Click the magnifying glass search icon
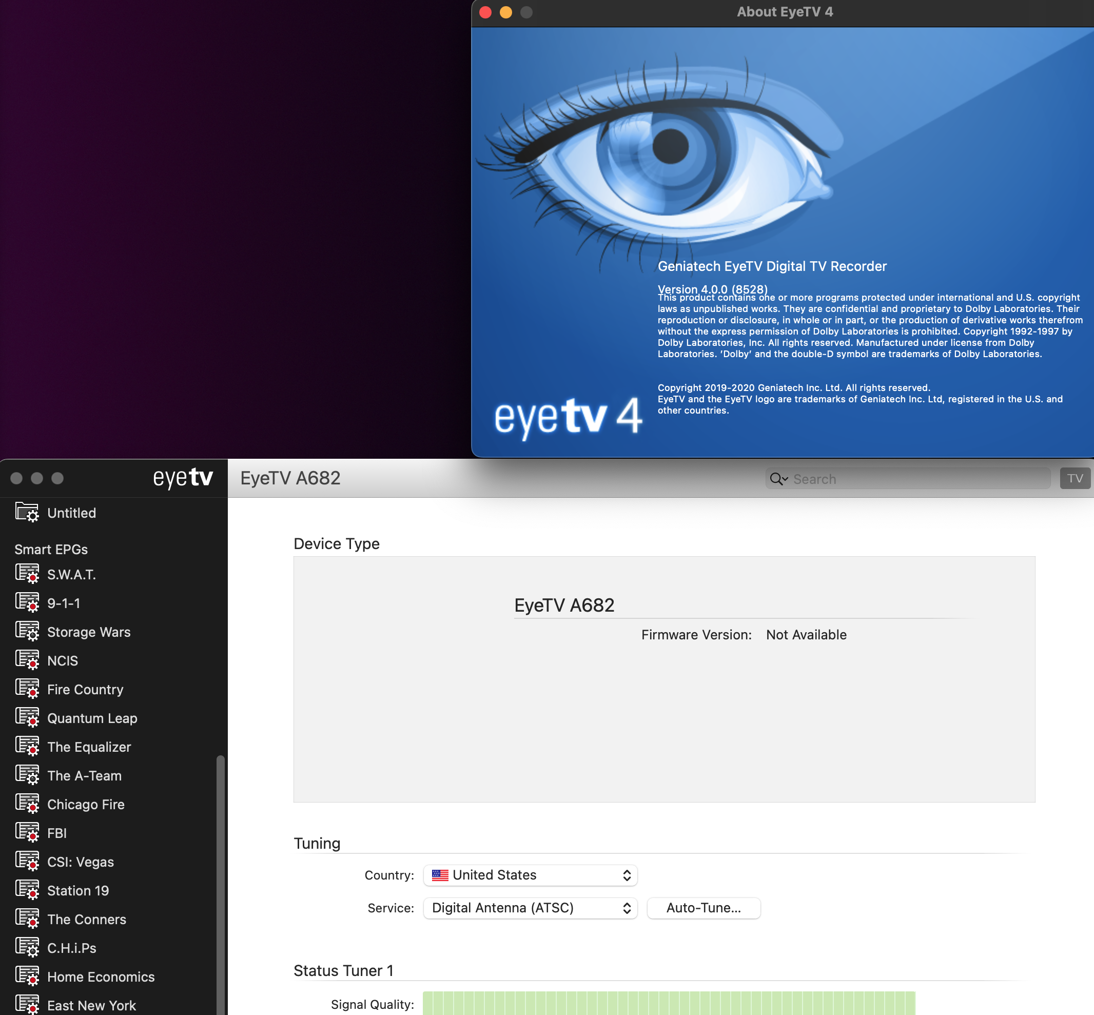 point(775,479)
